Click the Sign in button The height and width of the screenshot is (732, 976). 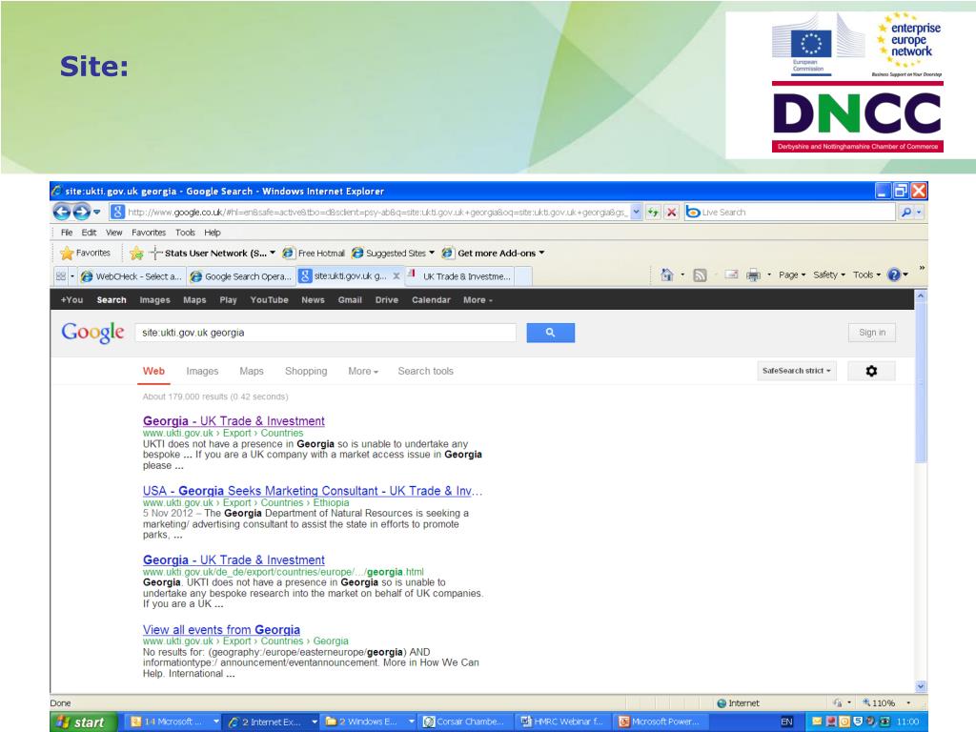pyautogui.click(x=871, y=333)
